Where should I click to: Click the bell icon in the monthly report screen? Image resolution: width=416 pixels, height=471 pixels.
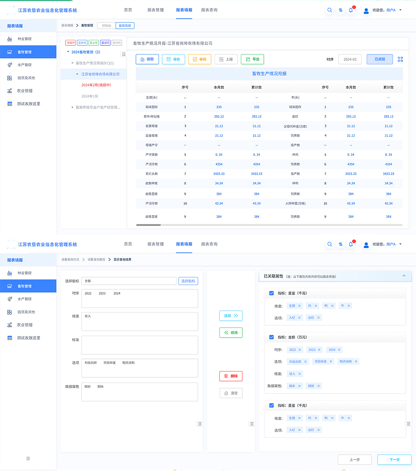(351, 10)
